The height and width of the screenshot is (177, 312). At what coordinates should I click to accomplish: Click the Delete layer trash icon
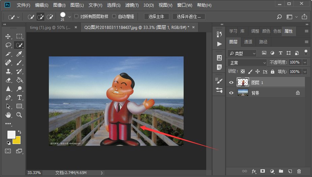(299, 171)
